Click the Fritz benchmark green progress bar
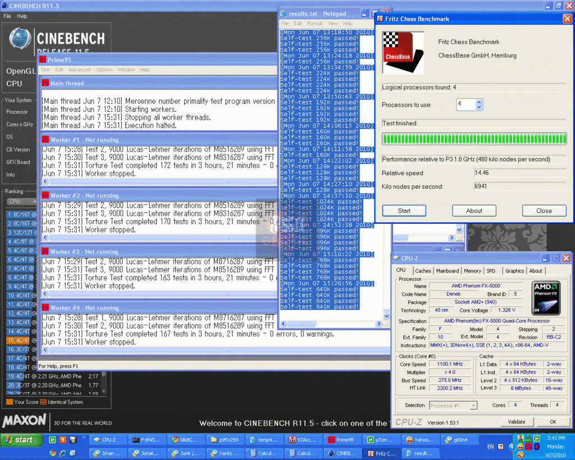 (x=474, y=139)
